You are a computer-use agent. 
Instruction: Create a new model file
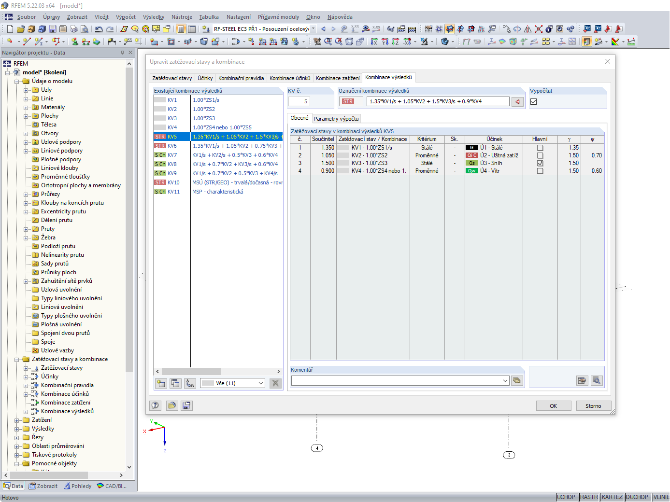pyautogui.click(x=10, y=29)
